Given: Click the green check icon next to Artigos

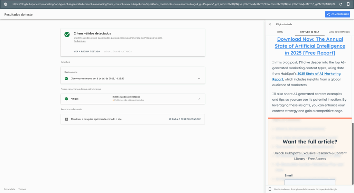Looking at the screenshot, I should point(66,99).
